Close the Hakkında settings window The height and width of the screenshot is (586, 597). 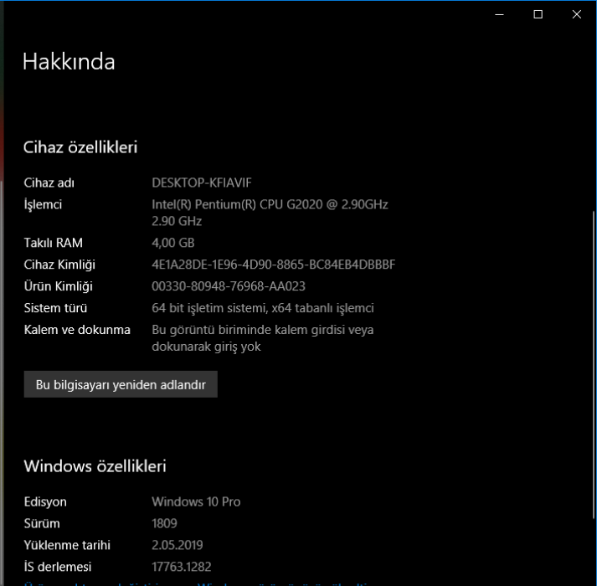click(577, 14)
